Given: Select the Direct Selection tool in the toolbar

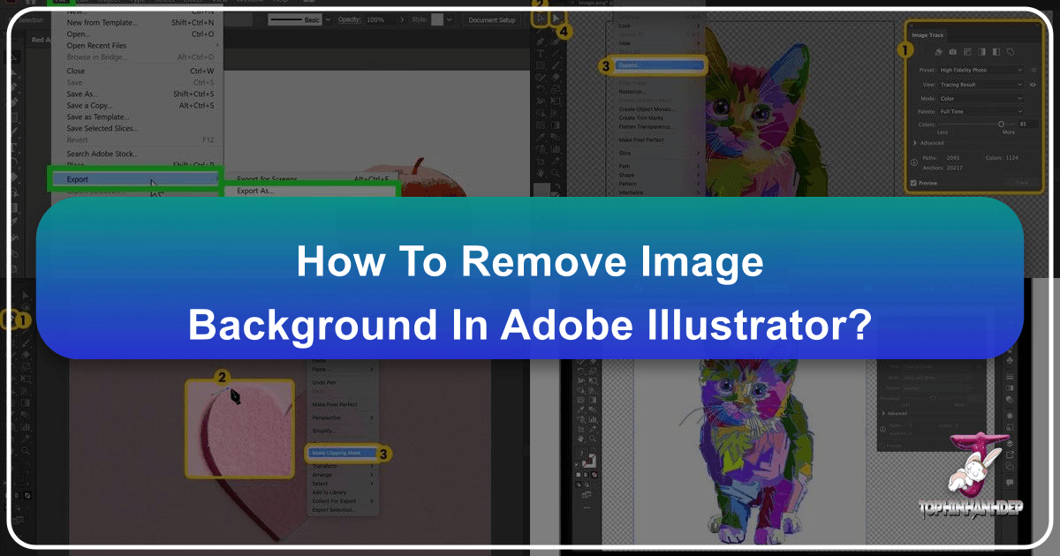Looking at the screenshot, I should point(556,18).
